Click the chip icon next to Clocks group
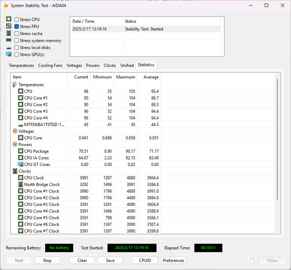 [15, 171]
